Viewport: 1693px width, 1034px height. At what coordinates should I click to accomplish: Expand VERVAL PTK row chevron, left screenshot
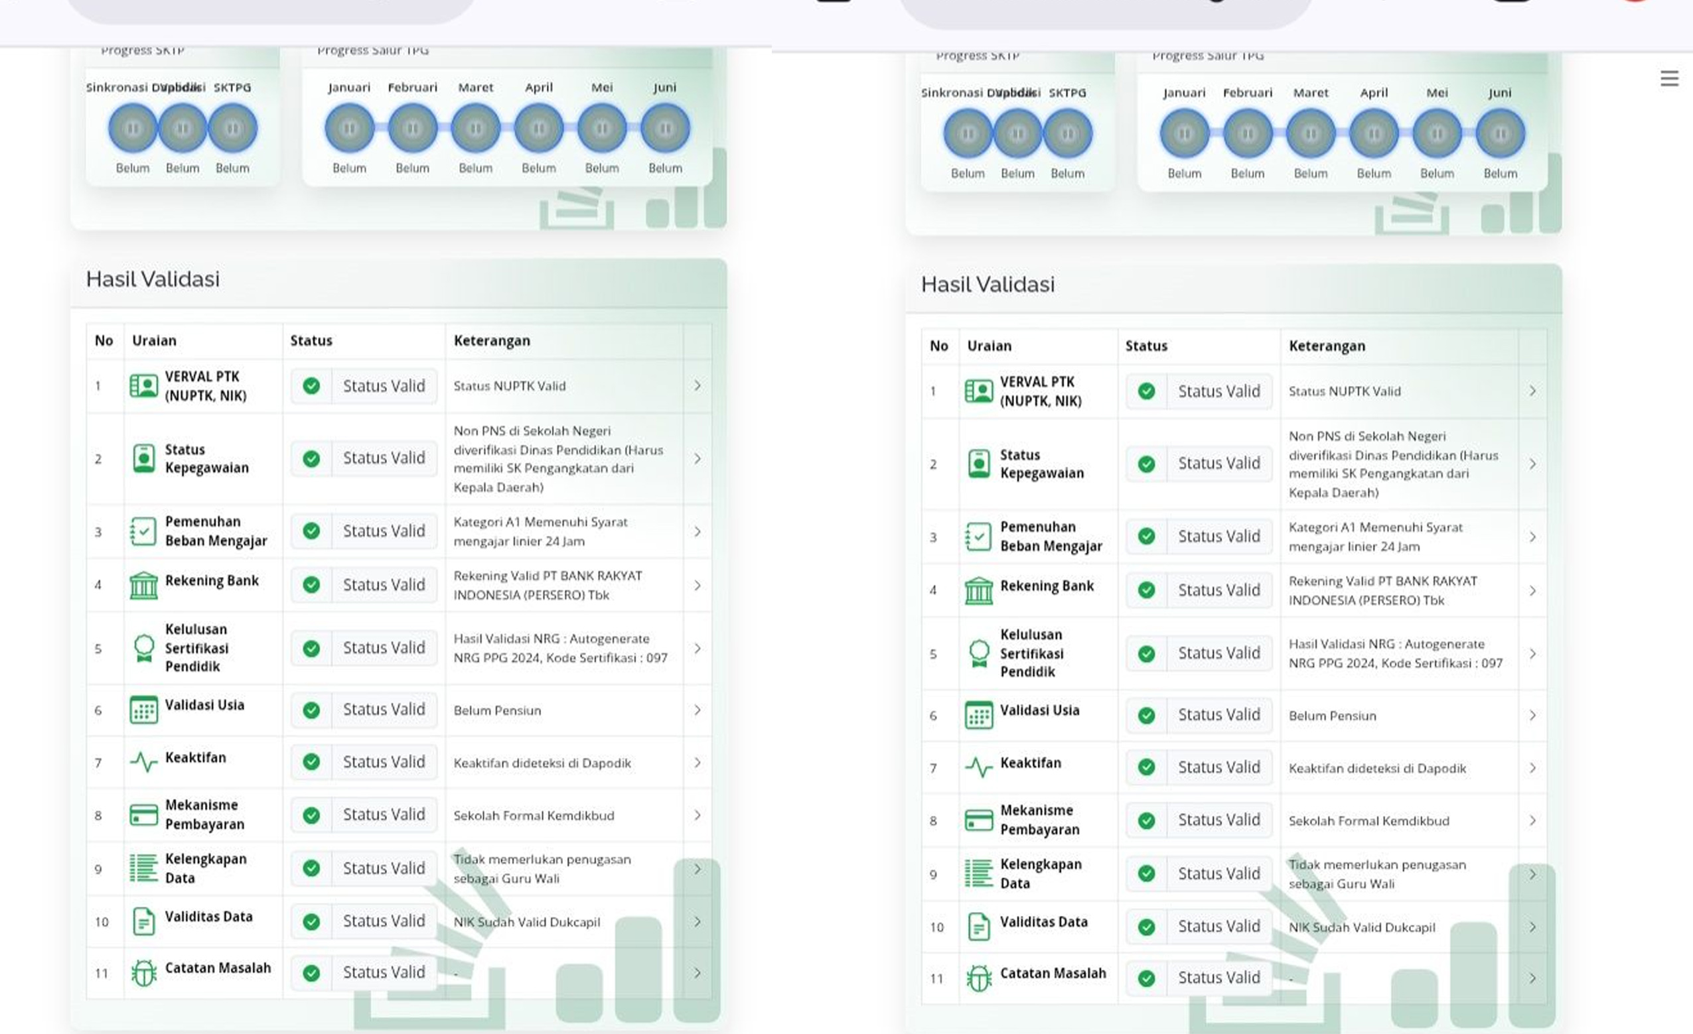pos(698,386)
